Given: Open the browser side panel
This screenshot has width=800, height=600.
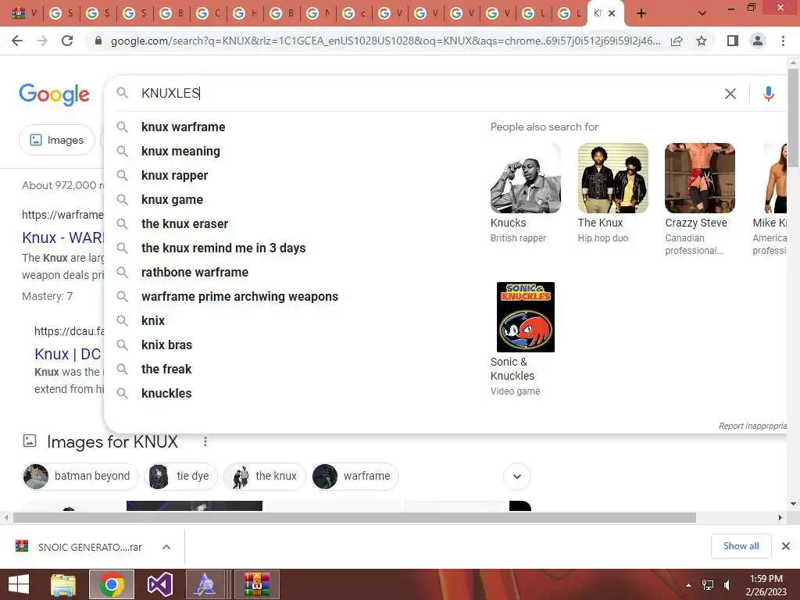Looking at the screenshot, I should click(733, 41).
